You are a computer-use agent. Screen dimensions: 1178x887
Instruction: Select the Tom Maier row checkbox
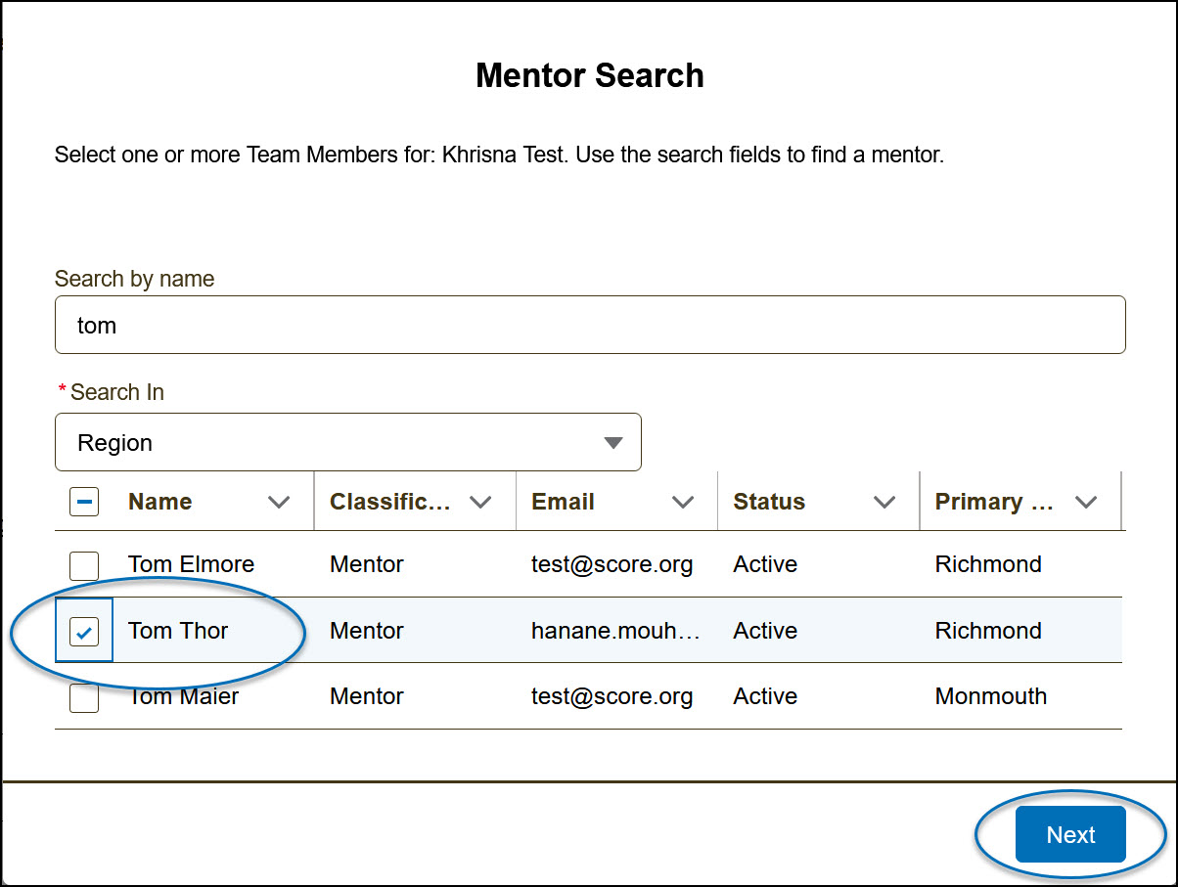click(x=84, y=698)
